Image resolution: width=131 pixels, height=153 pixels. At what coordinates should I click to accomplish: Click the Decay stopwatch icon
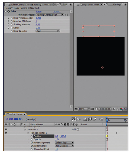pyautogui.click(x=11, y=28)
